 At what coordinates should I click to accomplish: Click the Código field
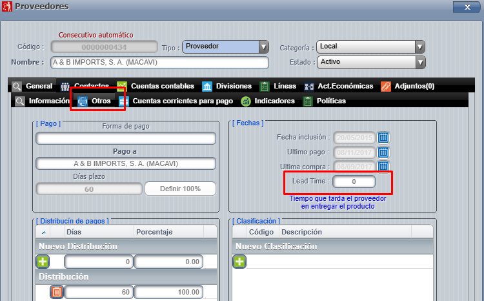[105, 47]
